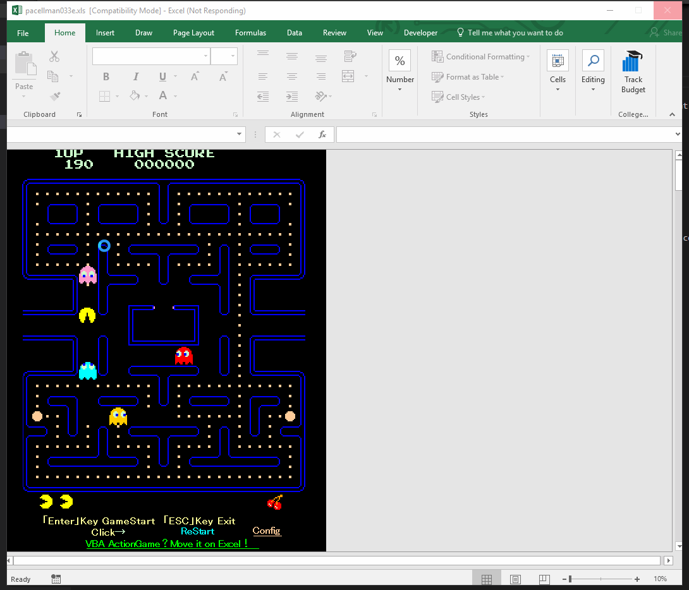Screen dimensions: 689x590
Task: Click the Increase Indent icon
Action: [x=291, y=97]
